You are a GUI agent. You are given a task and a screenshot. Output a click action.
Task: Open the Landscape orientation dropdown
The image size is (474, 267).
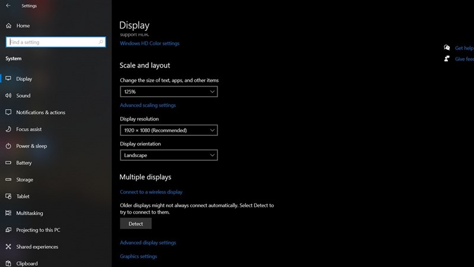(x=169, y=155)
